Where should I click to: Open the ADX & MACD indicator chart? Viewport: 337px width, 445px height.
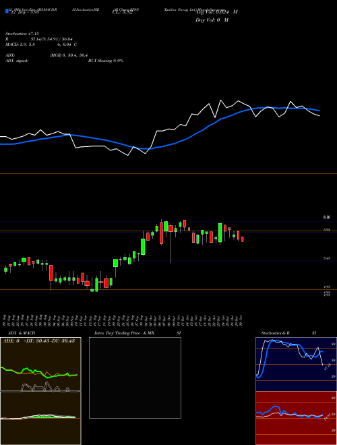[x=40, y=391]
